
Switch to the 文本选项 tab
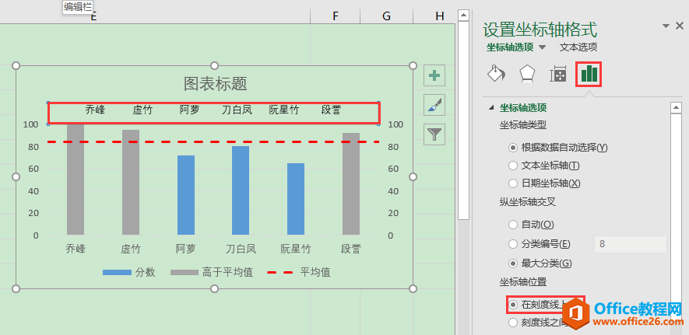[578, 47]
